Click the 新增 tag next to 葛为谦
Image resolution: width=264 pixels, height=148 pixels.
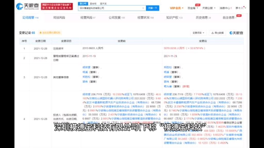click(186, 87)
